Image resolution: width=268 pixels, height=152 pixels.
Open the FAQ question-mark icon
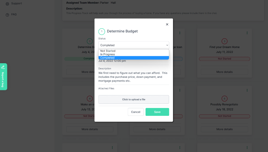[7, 15]
